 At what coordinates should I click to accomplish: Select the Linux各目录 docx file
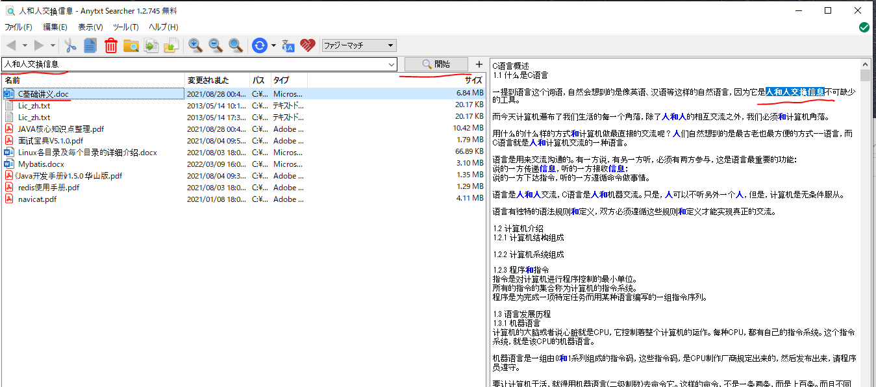pos(87,152)
